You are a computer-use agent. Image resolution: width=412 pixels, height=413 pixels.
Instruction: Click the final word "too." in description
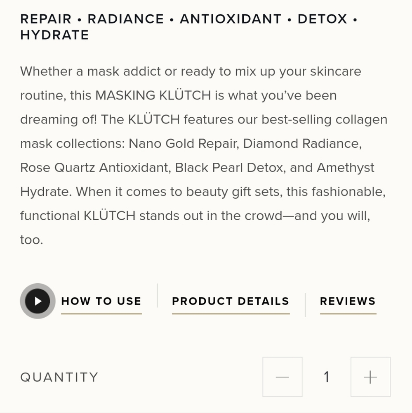click(32, 240)
